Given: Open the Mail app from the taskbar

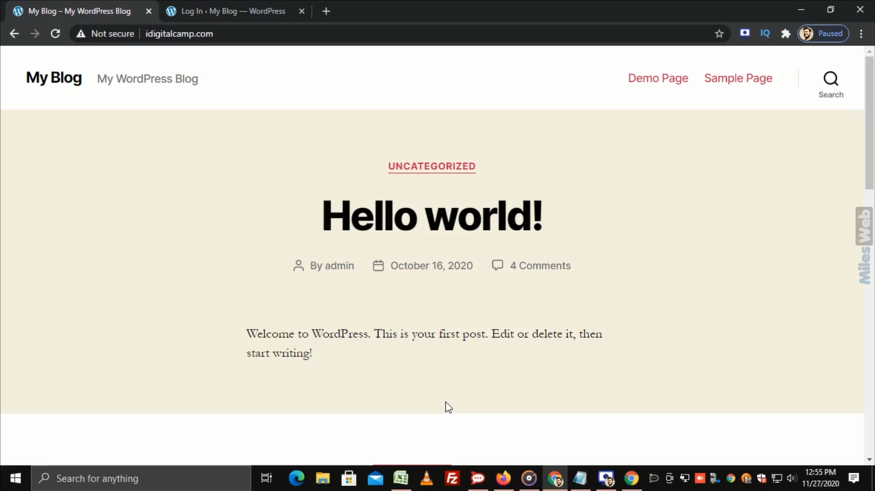Looking at the screenshot, I should point(375,478).
